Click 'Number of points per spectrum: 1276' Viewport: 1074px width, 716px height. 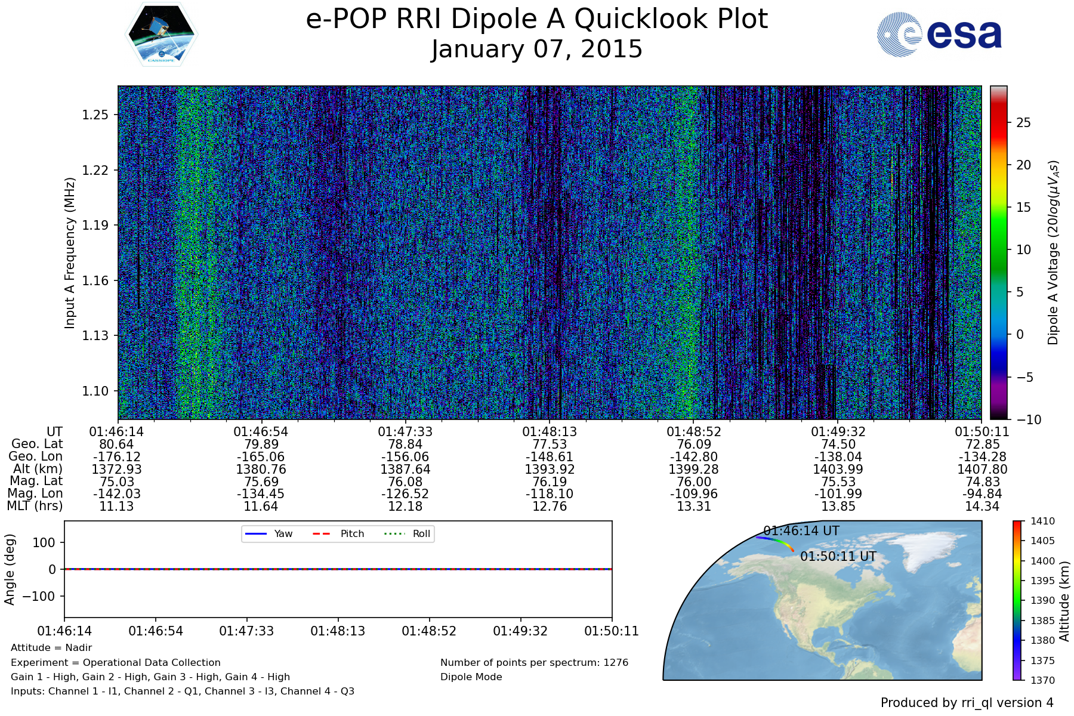point(534,662)
